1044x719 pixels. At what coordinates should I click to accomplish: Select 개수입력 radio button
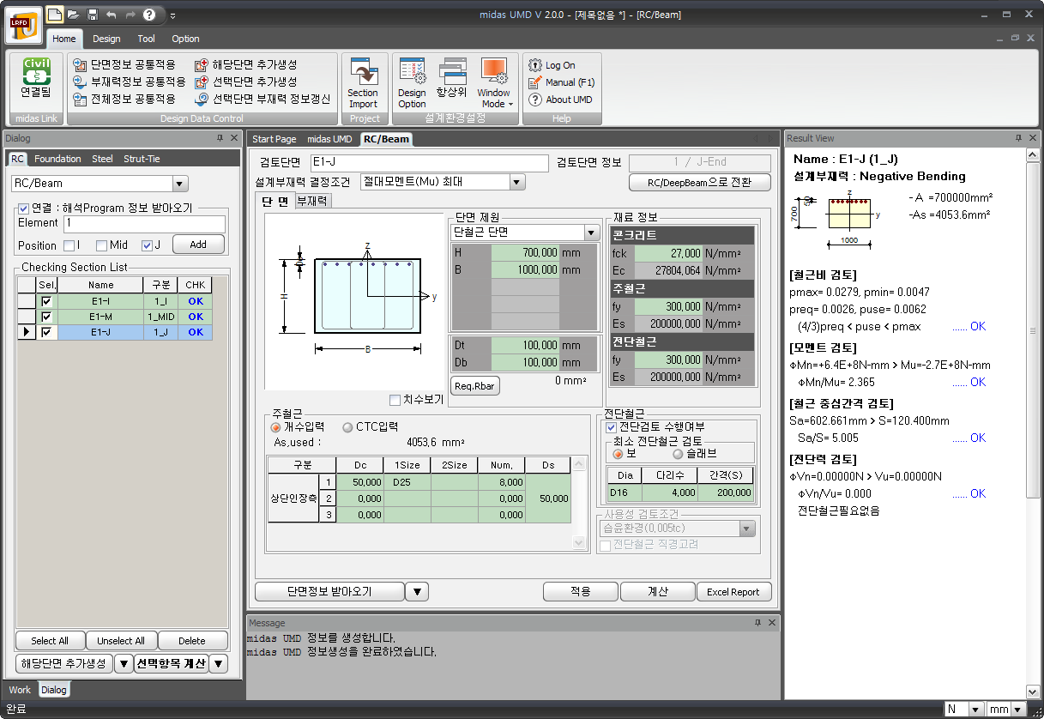276,427
